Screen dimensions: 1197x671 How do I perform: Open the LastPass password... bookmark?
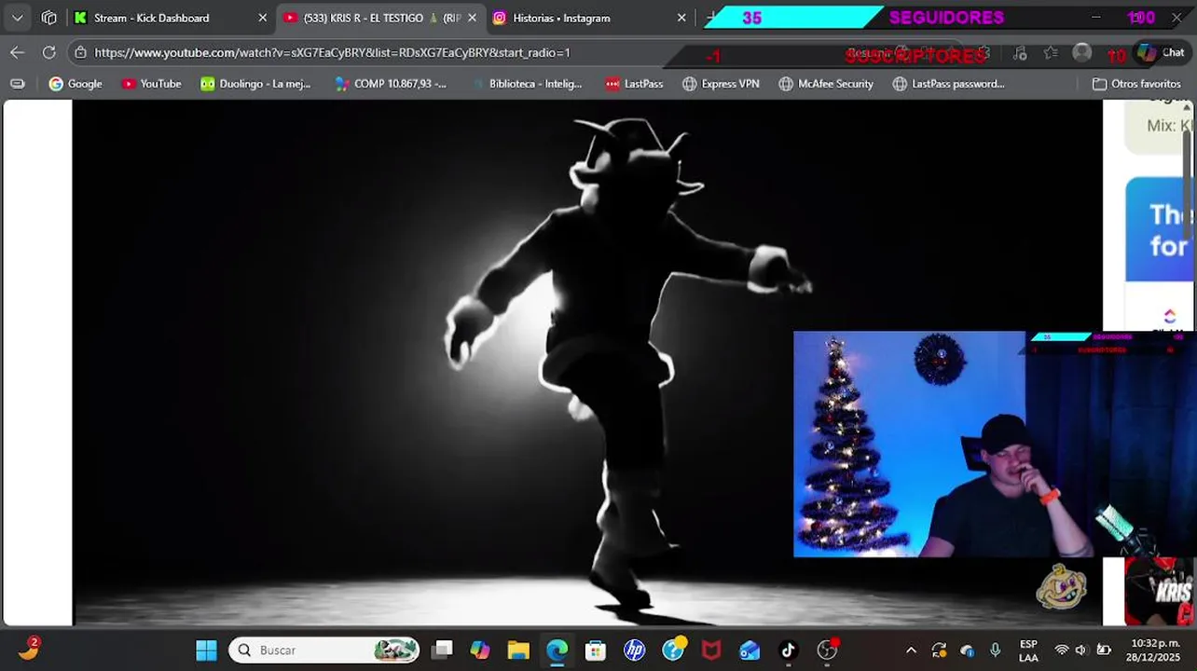[x=948, y=84]
